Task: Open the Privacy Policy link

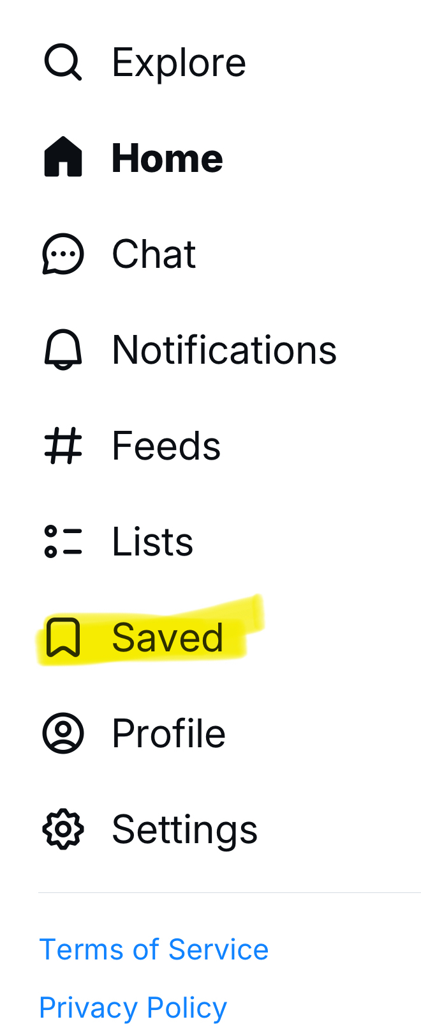Action: [133, 1007]
